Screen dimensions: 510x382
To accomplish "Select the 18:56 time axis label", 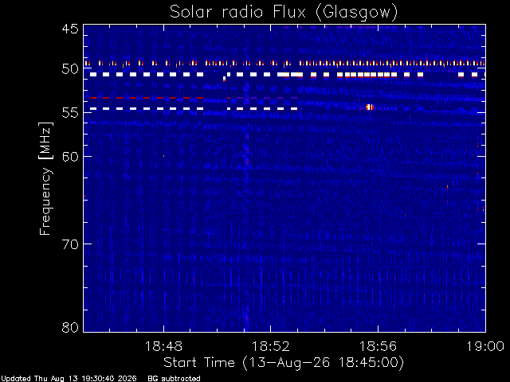I will click(378, 346).
